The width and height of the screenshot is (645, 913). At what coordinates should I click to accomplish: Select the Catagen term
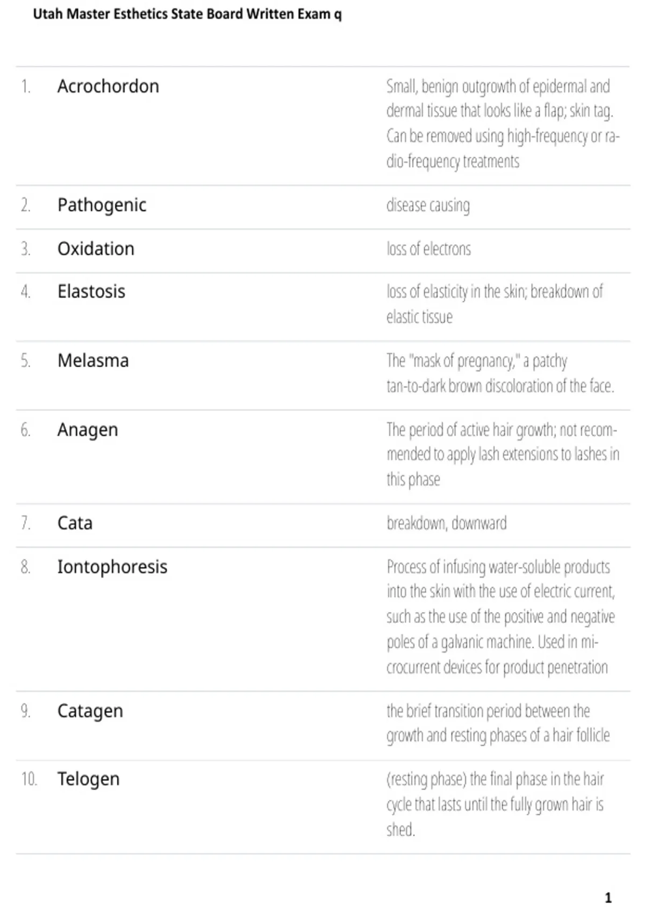click(x=90, y=711)
